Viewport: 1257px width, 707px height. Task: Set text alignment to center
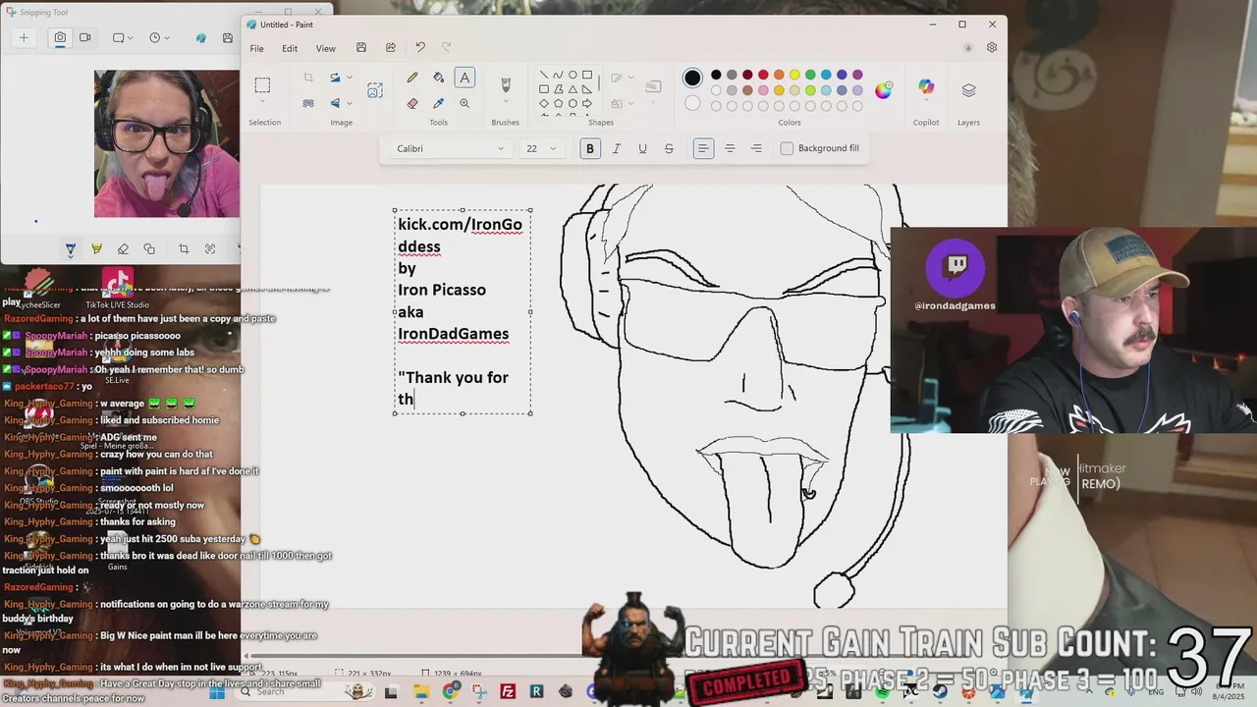click(730, 148)
